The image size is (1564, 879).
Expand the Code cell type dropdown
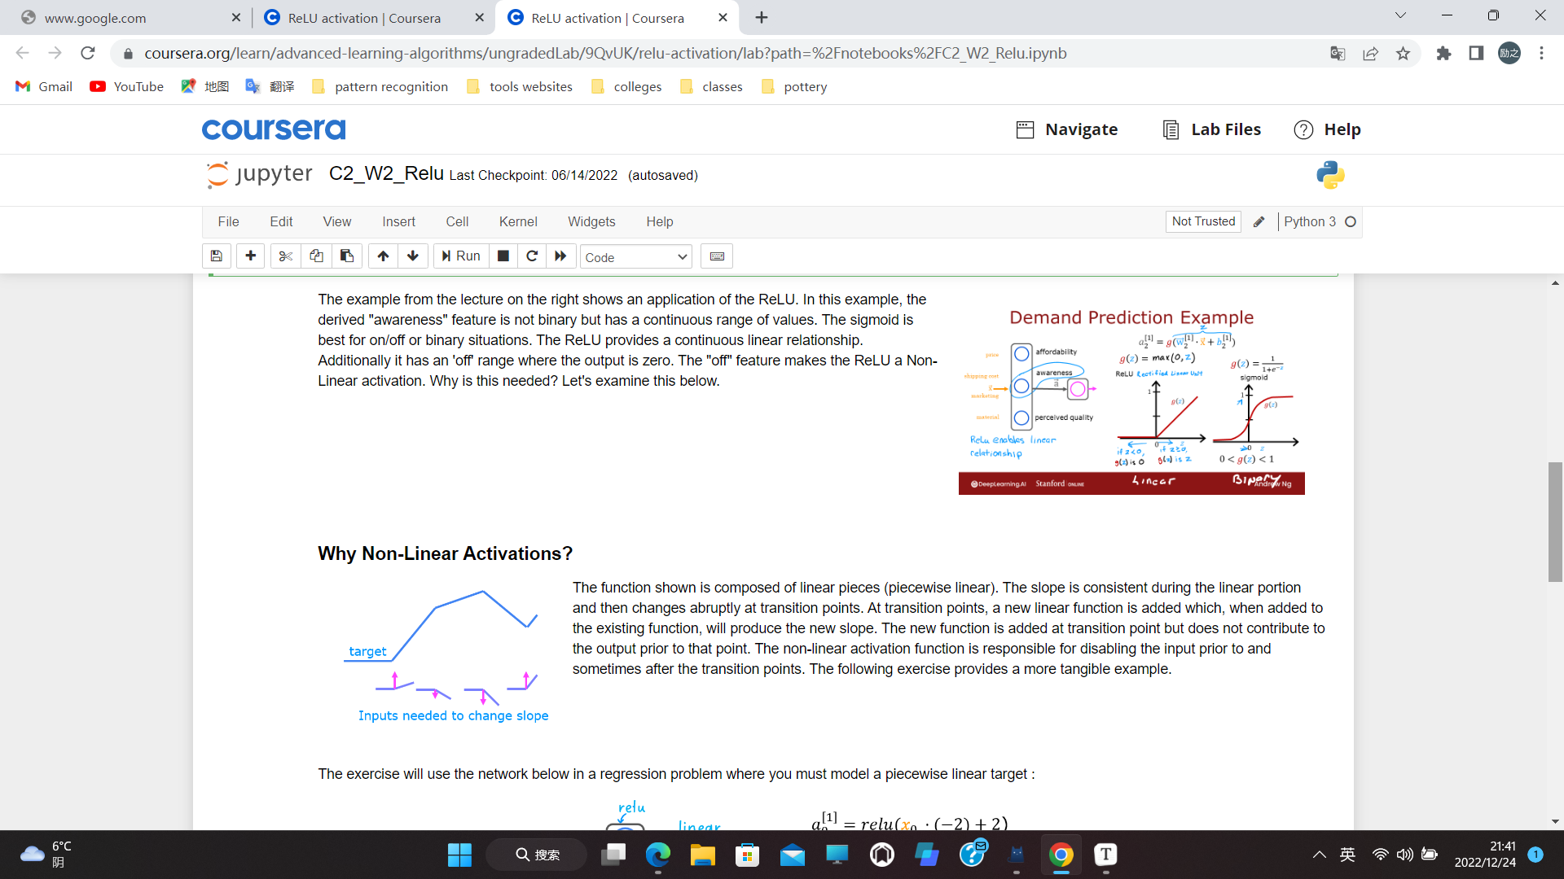click(636, 257)
